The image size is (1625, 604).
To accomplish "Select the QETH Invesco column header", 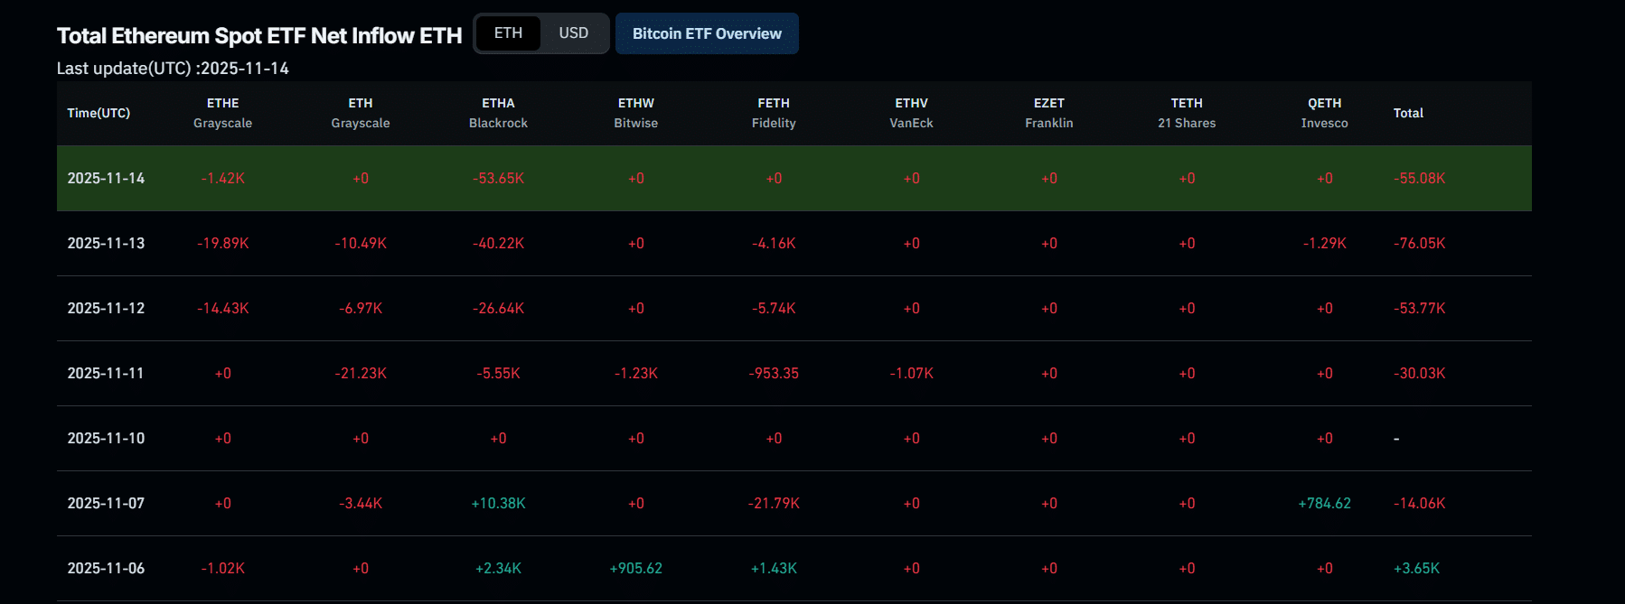I will (x=1324, y=113).
